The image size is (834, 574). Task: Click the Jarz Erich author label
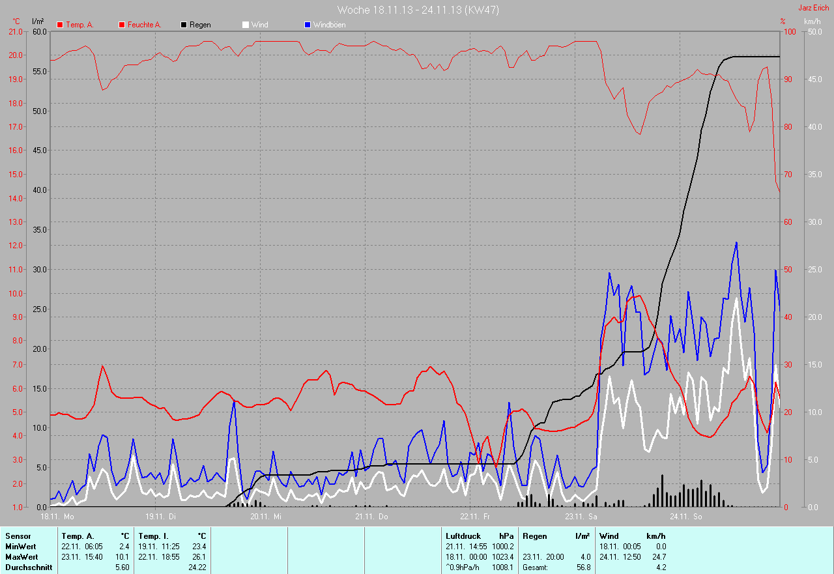tap(813, 8)
